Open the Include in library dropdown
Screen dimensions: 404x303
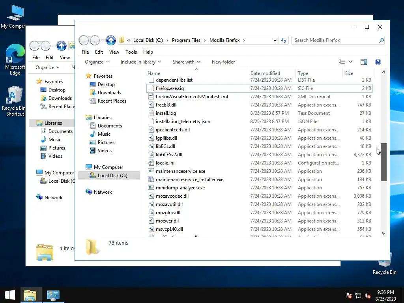[140, 62]
